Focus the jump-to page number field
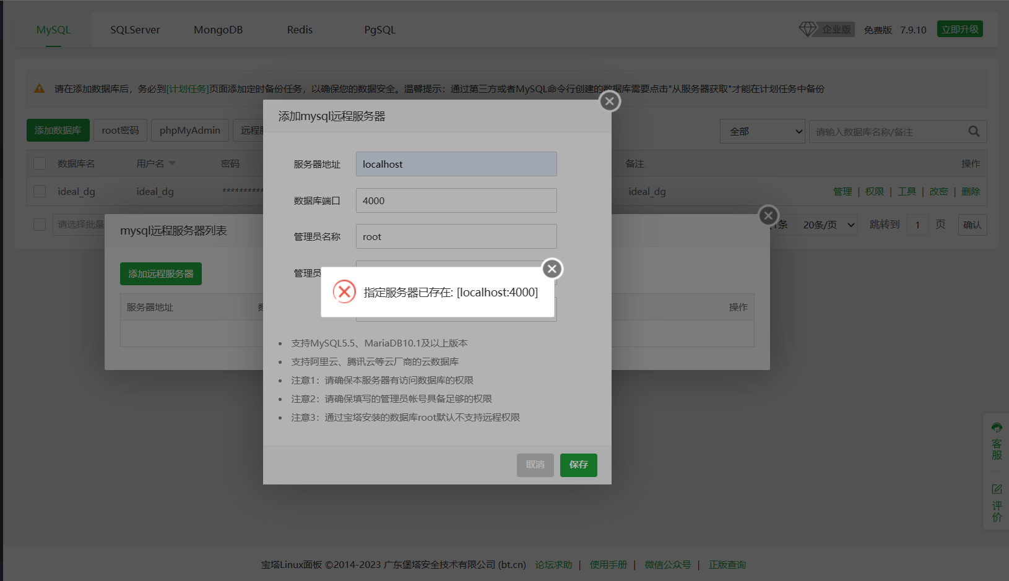This screenshot has height=581, width=1009. pyautogui.click(x=917, y=225)
